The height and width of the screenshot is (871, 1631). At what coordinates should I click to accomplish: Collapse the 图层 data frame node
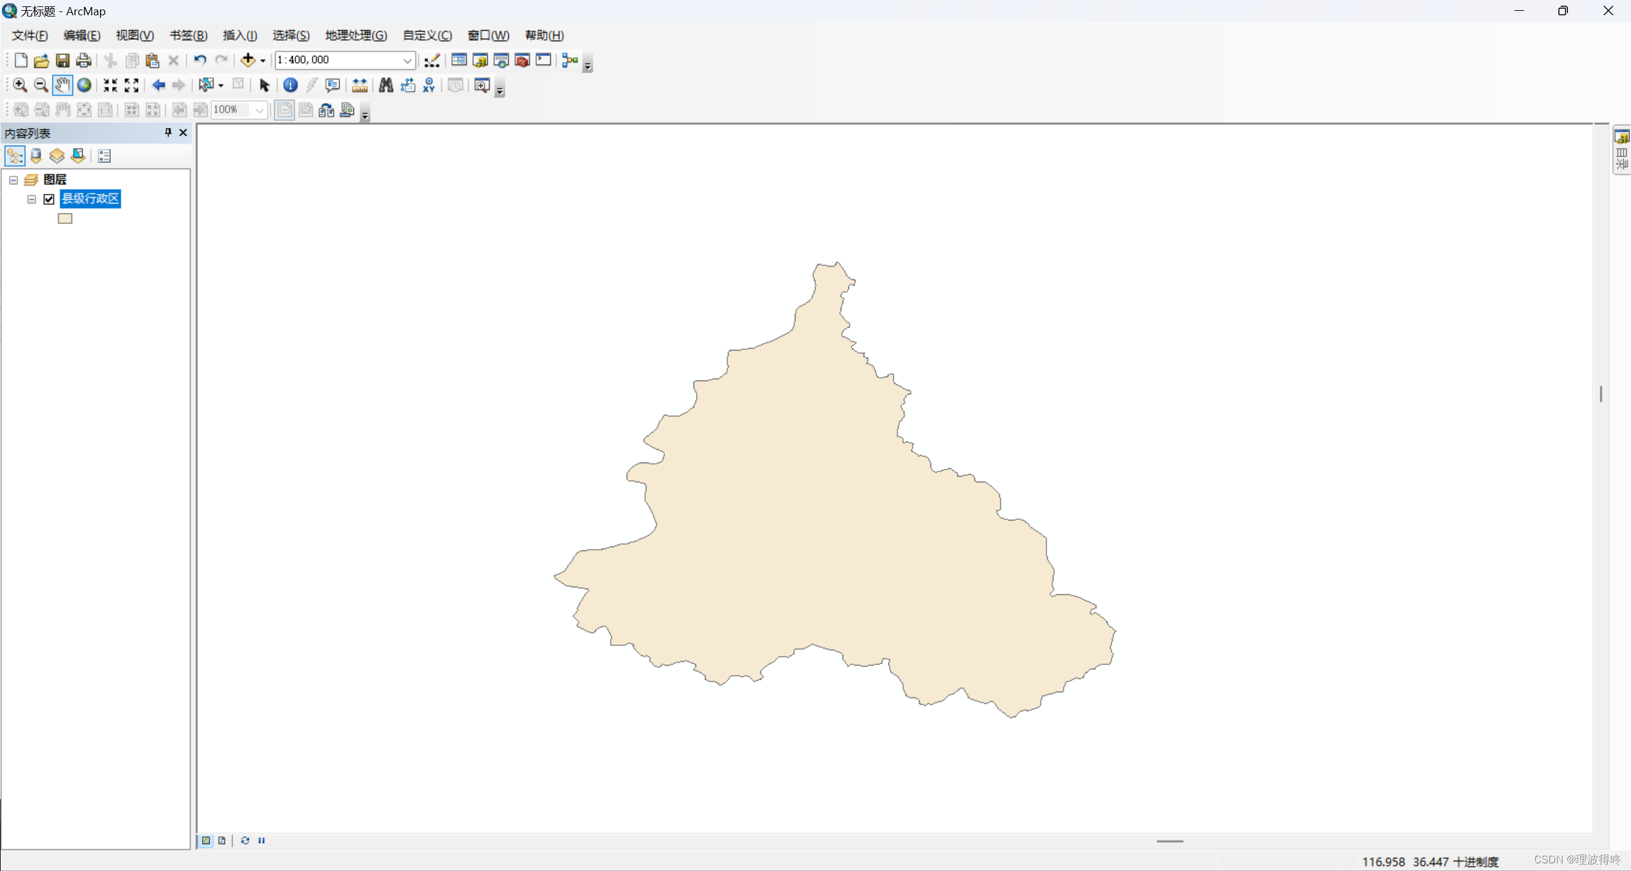click(x=13, y=180)
